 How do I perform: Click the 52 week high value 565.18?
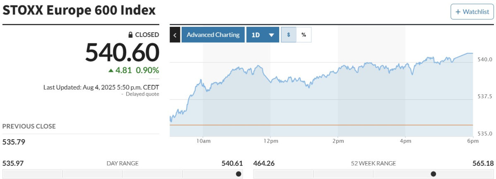coord(483,163)
